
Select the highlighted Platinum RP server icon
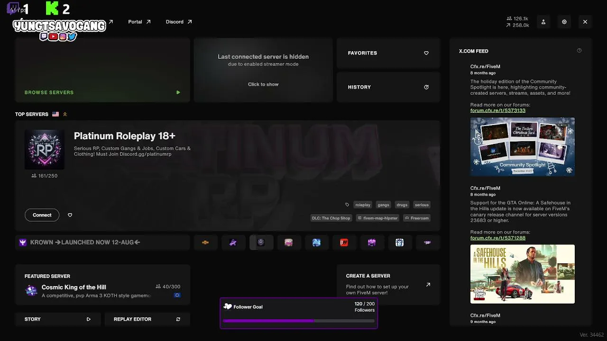(x=261, y=242)
